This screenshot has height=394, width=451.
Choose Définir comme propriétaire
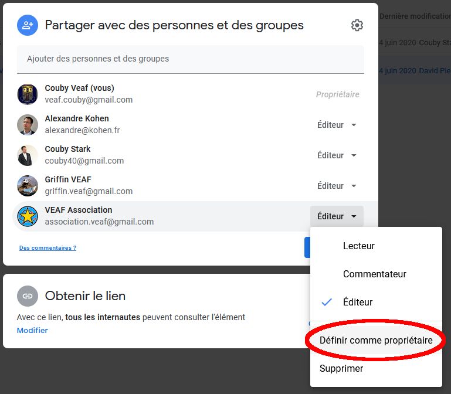376,341
